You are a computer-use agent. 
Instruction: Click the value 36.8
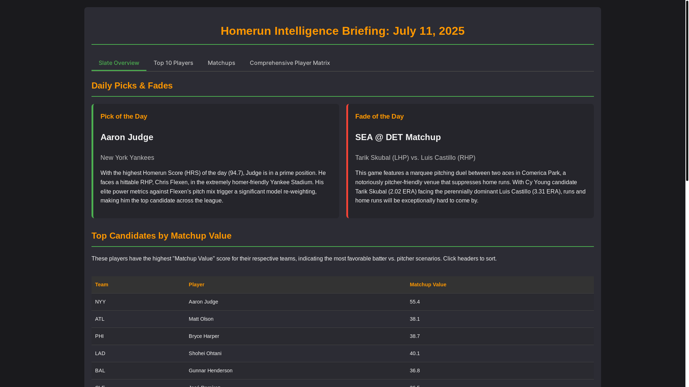(x=500, y=371)
